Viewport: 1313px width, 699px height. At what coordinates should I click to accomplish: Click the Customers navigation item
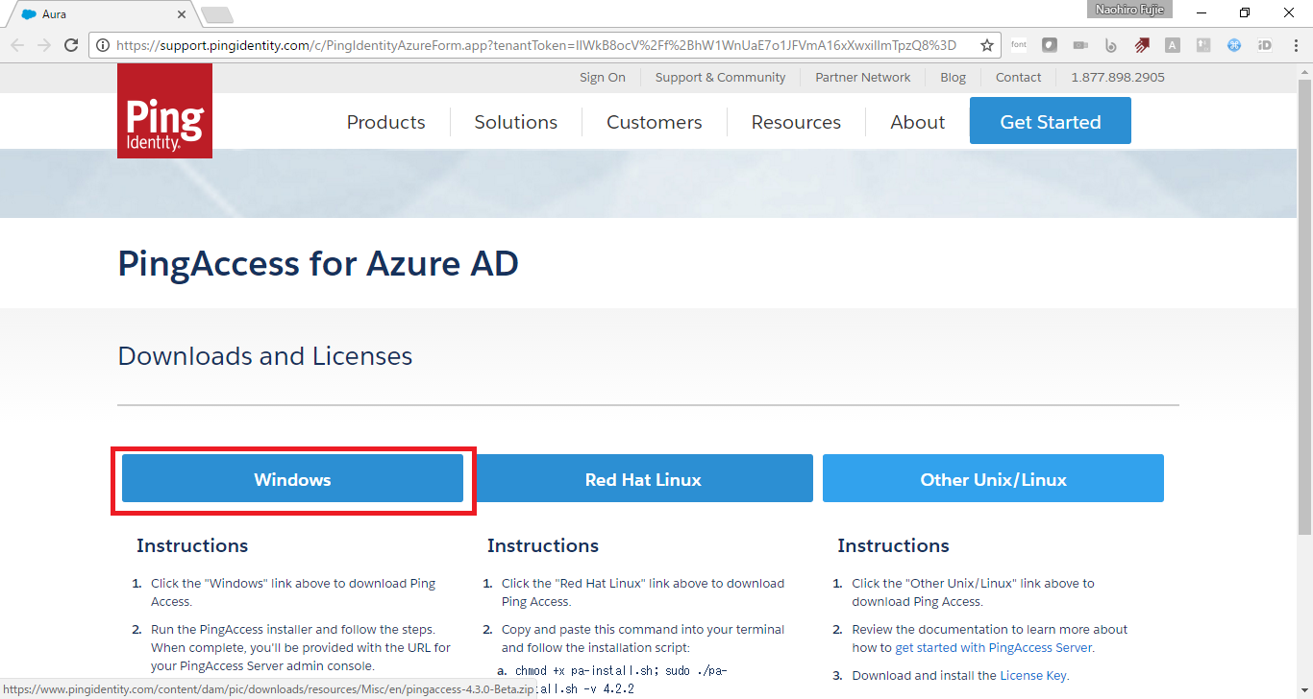pos(654,121)
